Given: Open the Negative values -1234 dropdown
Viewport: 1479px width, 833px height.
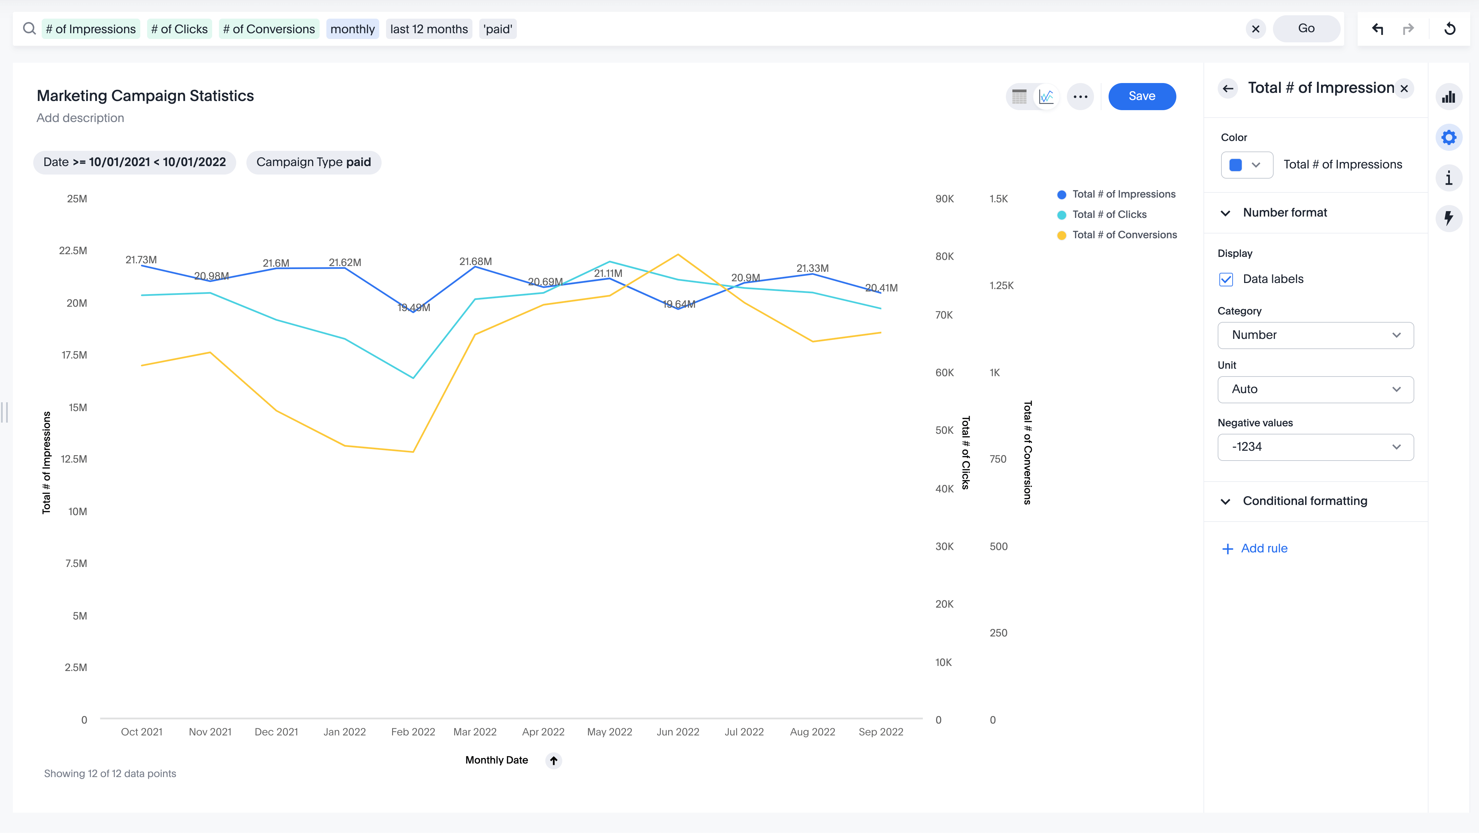Looking at the screenshot, I should coord(1314,446).
